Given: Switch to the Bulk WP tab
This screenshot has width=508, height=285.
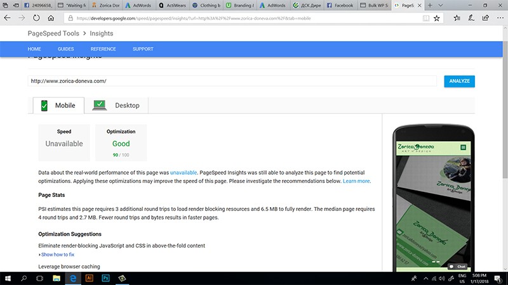Looking at the screenshot, I should pyautogui.click(x=374, y=5).
